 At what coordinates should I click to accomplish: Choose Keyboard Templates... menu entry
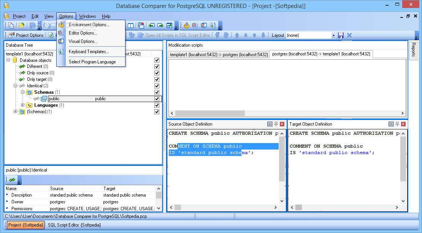point(91,52)
